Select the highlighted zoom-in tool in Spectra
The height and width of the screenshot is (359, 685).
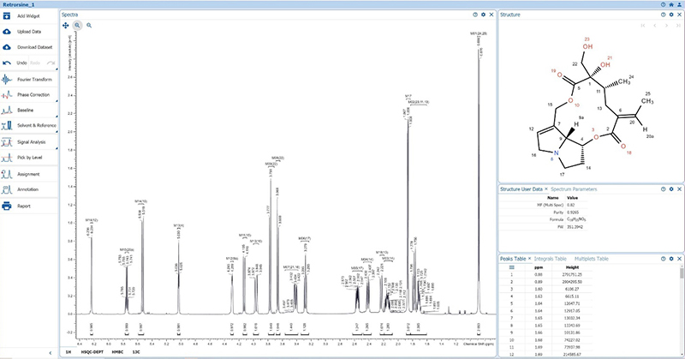tap(77, 26)
